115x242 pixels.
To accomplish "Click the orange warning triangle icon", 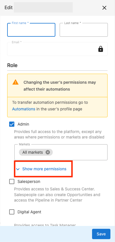I will pyautogui.click(x=15, y=82).
